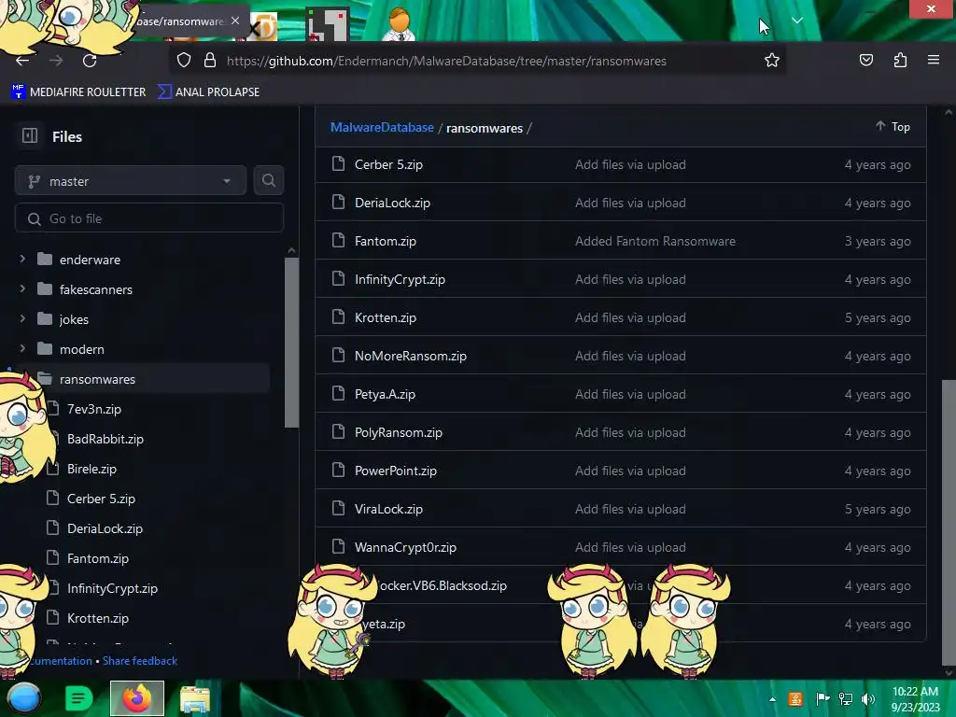Open Krotten.zip in the file list

coord(386,317)
